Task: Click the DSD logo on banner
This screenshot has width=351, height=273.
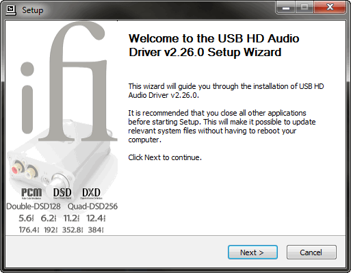Action: [x=62, y=193]
